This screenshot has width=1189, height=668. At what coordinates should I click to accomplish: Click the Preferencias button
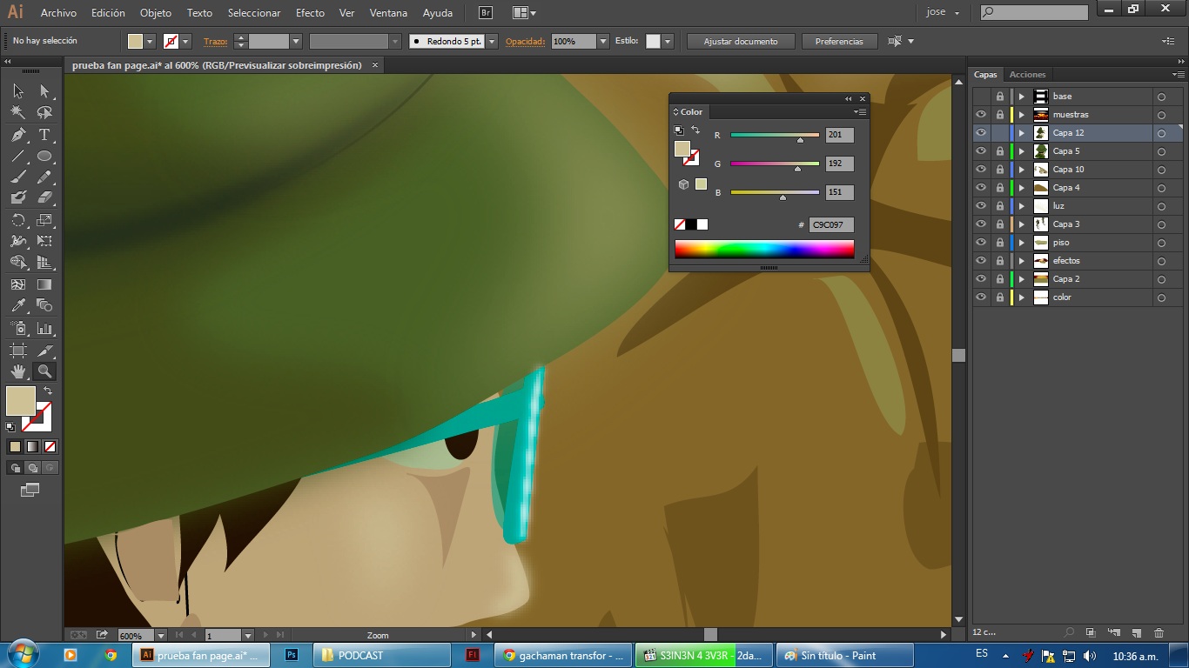(x=839, y=41)
